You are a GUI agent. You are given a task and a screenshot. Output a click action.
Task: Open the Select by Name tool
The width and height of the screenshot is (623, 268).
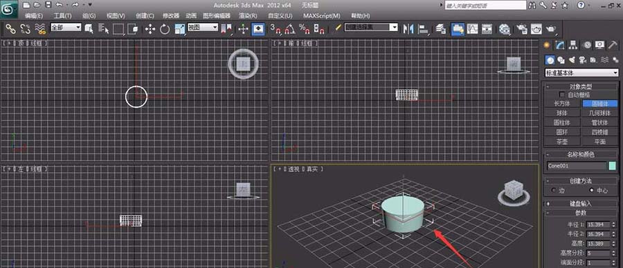pos(103,29)
